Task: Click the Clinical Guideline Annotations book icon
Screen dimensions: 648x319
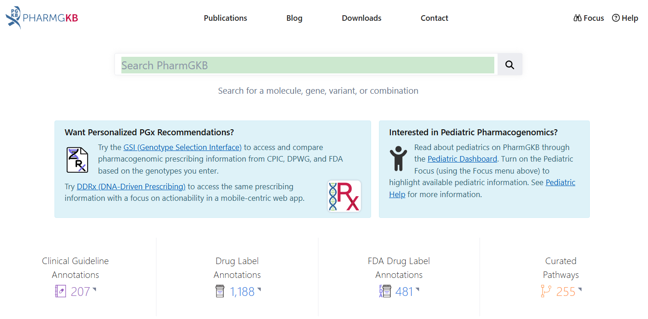Action: 60,291
